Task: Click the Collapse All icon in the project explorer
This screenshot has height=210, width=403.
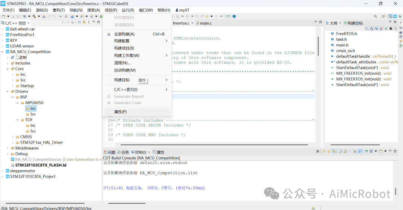Action: click(x=79, y=22)
